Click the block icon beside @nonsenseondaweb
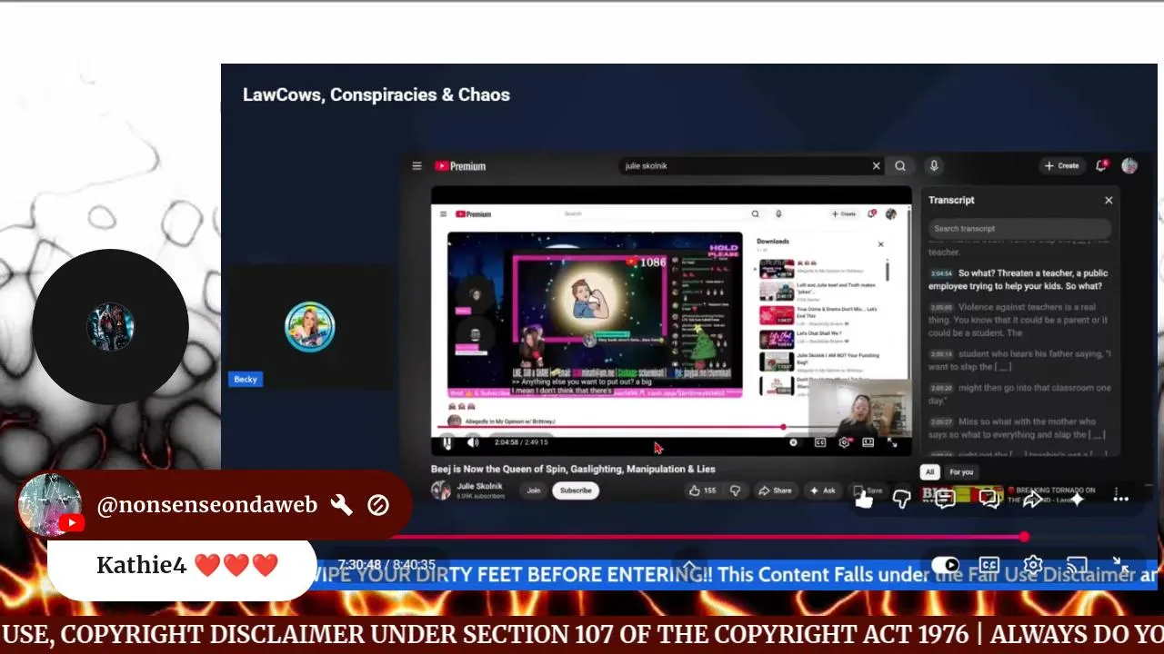This screenshot has height=654, width=1164. click(378, 505)
